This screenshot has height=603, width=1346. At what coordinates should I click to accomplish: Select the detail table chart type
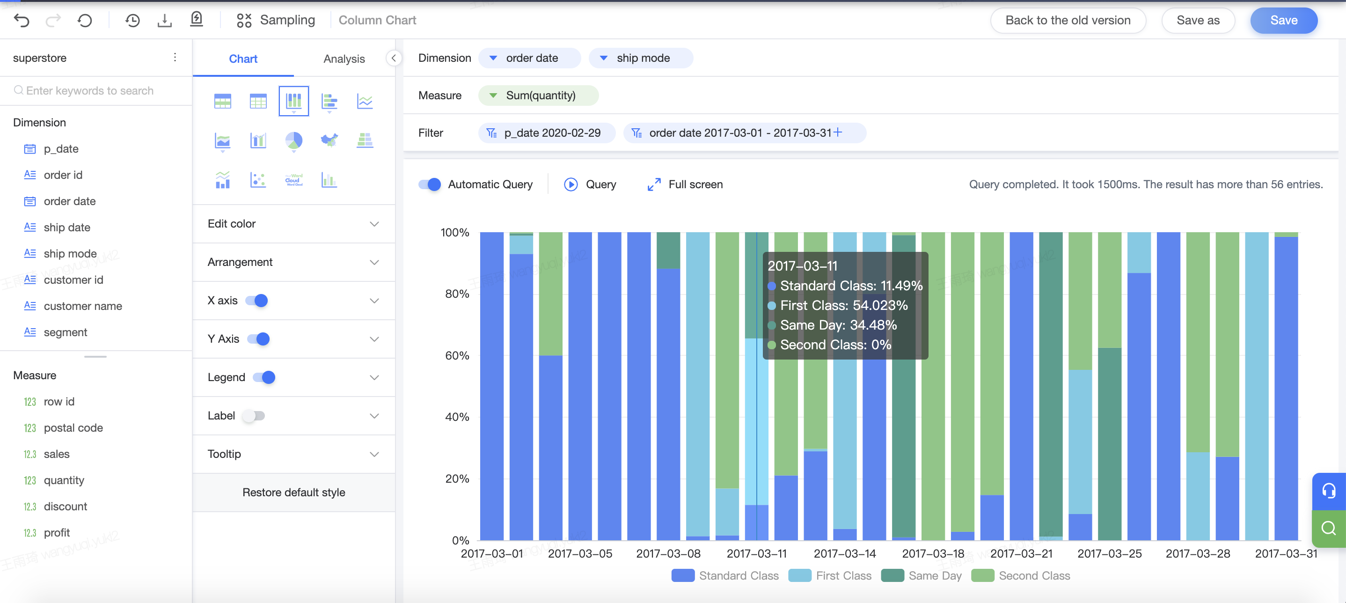pyautogui.click(x=258, y=101)
